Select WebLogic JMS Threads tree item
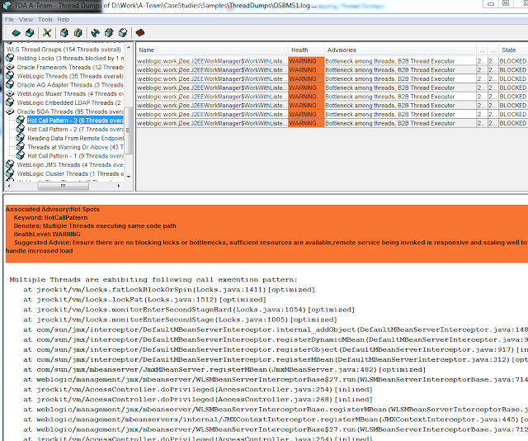Screen dimensions: 528x441 [70, 164]
